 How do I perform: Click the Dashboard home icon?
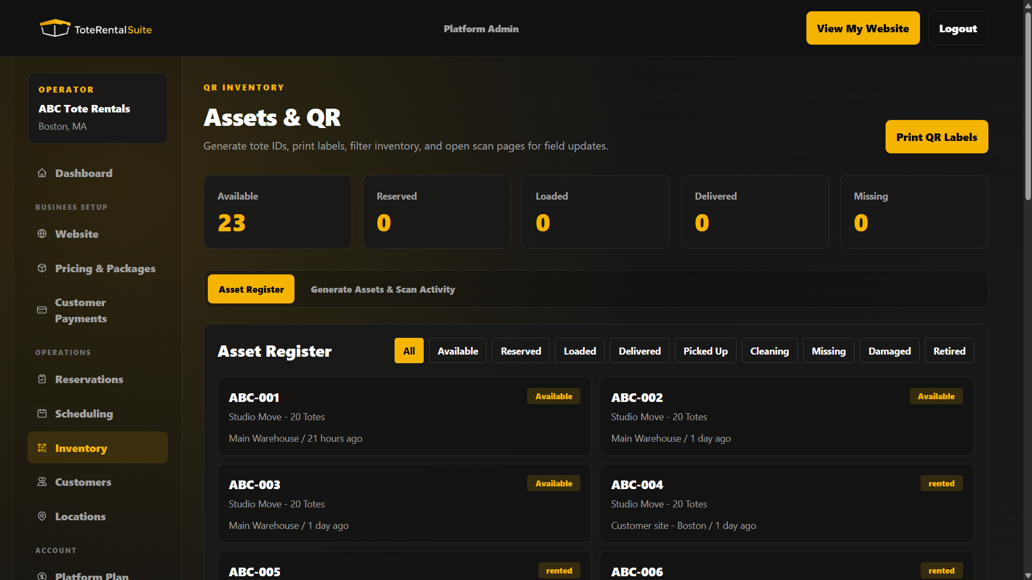point(42,173)
